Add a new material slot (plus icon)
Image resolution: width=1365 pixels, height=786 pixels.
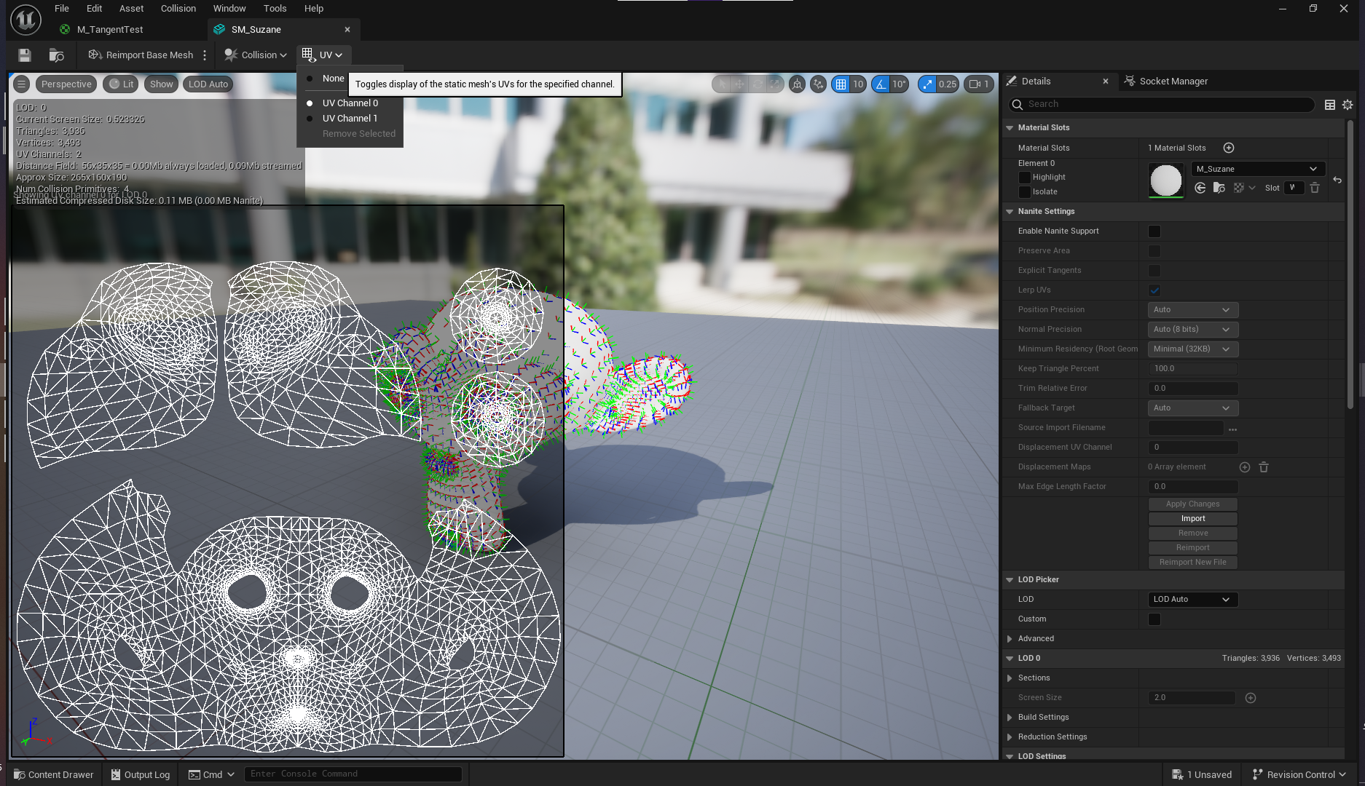pos(1229,148)
